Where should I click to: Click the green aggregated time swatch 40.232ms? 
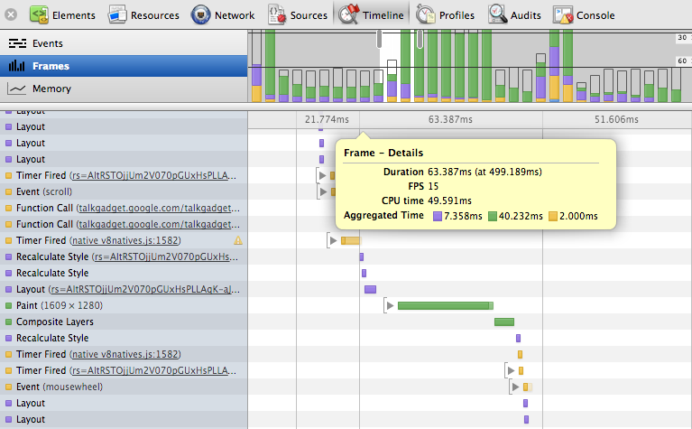[x=493, y=216]
